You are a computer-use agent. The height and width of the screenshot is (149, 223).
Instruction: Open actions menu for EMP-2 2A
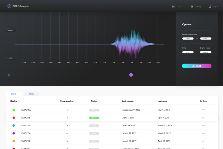tap(203, 126)
